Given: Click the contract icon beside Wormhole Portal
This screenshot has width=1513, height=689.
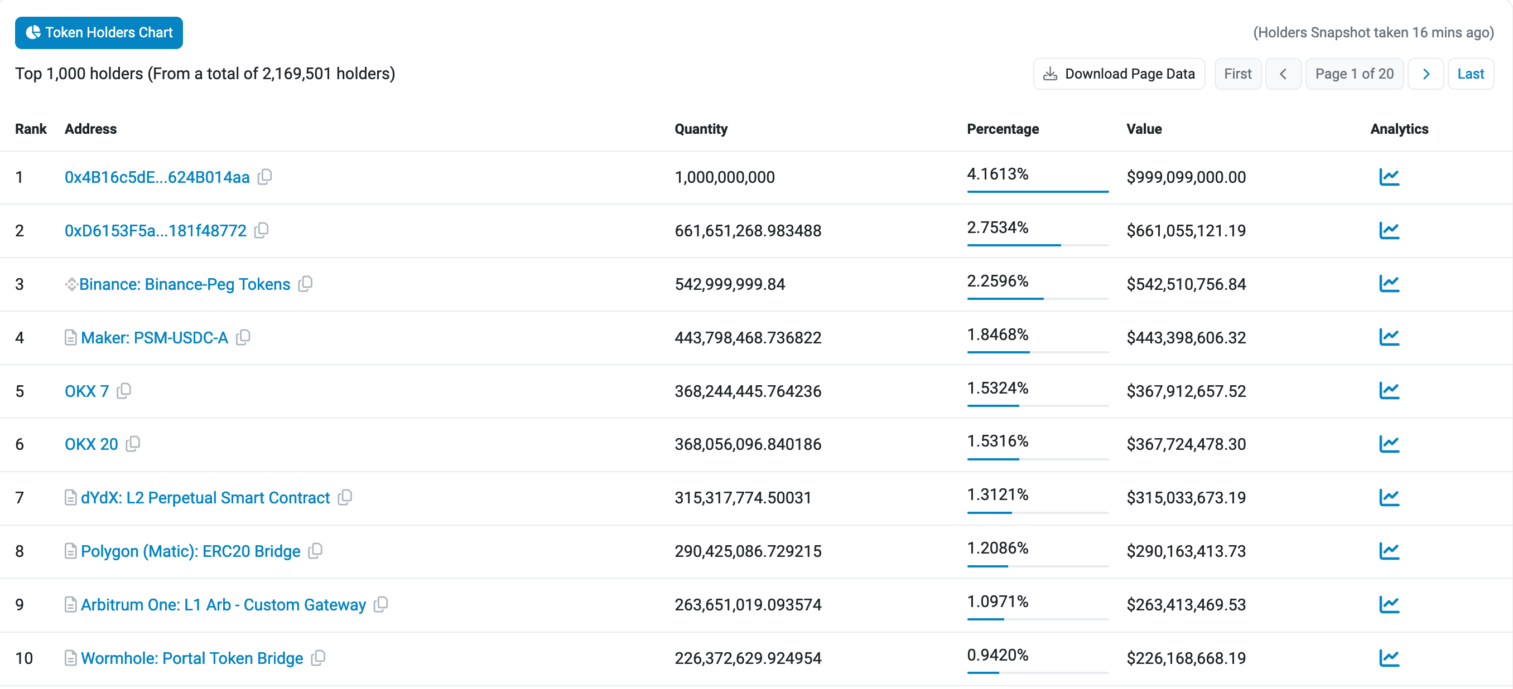Looking at the screenshot, I should (x=70, y=658).
